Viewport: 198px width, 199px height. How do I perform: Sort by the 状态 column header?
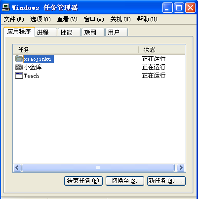(x=162, y=50)
